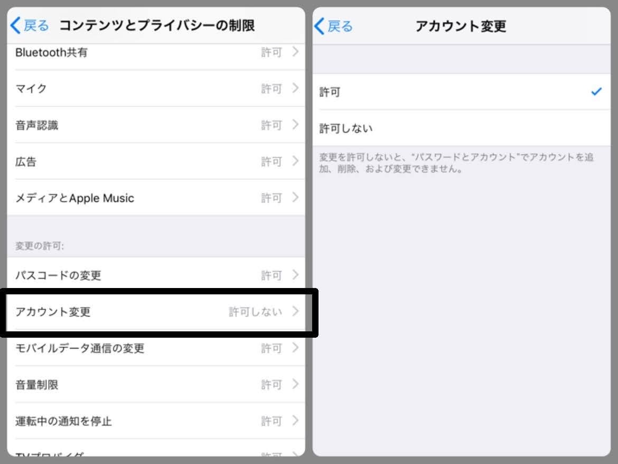Tap the back arrow on アカウント変更 screen
Image resolution: width=618 pixels, height=464 pixels.
coord(320,26)
